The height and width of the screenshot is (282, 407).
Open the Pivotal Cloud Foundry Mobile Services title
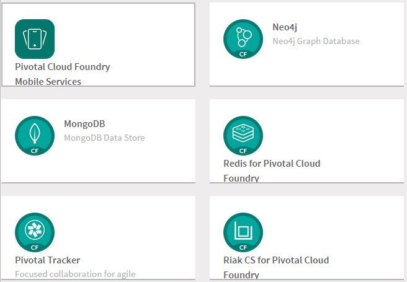(x=63, y=74)
